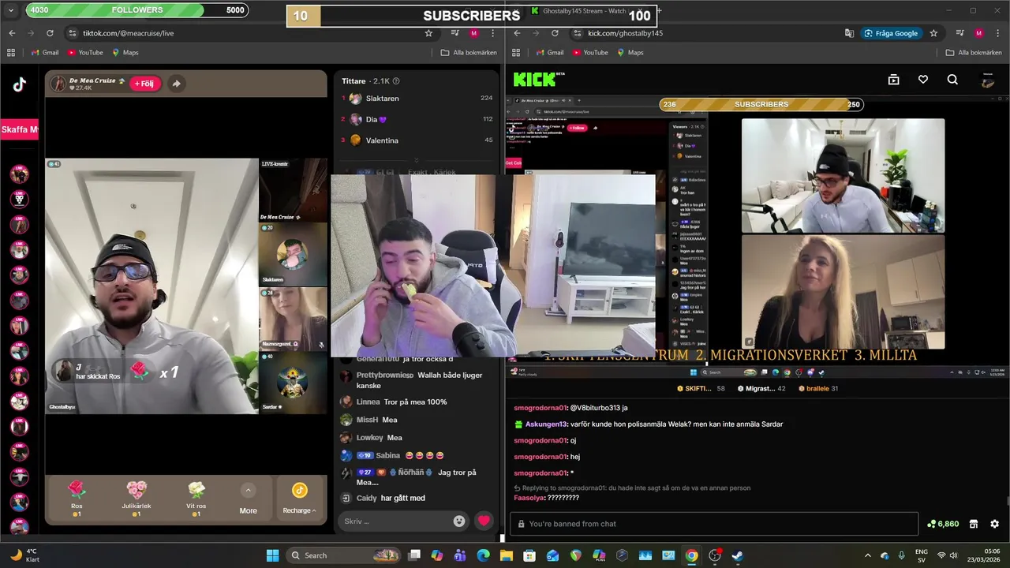Share the De Mea Cruise live stream
1010x568 pixels.
coord(176,84)
